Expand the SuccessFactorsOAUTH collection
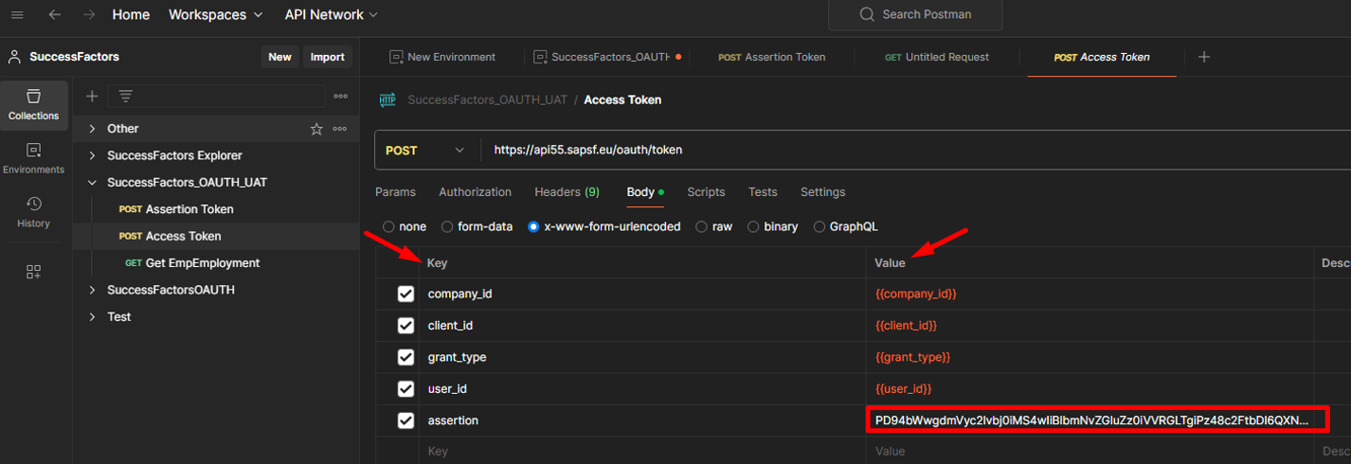Viewport: 1351px width, 464px height. [92, 290]
